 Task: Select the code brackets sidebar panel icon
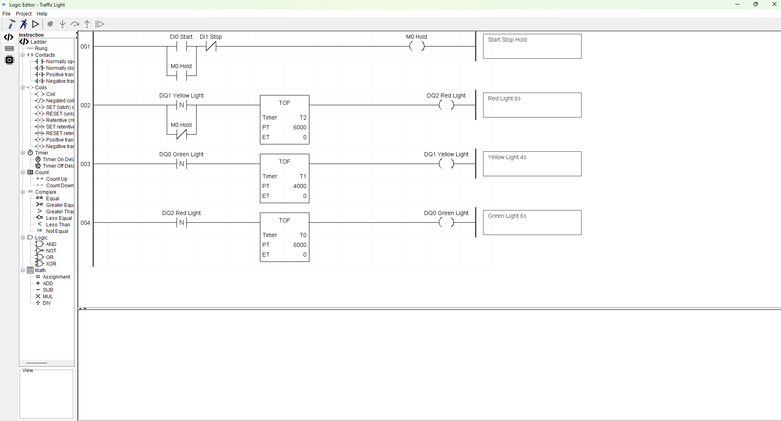[9, 38]
